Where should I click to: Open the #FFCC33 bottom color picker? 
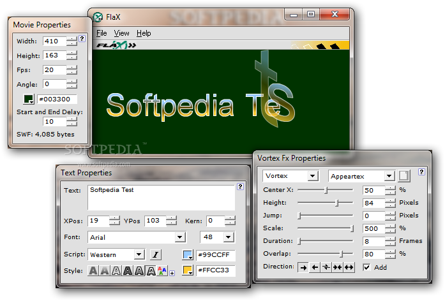[x=188, y=270]
